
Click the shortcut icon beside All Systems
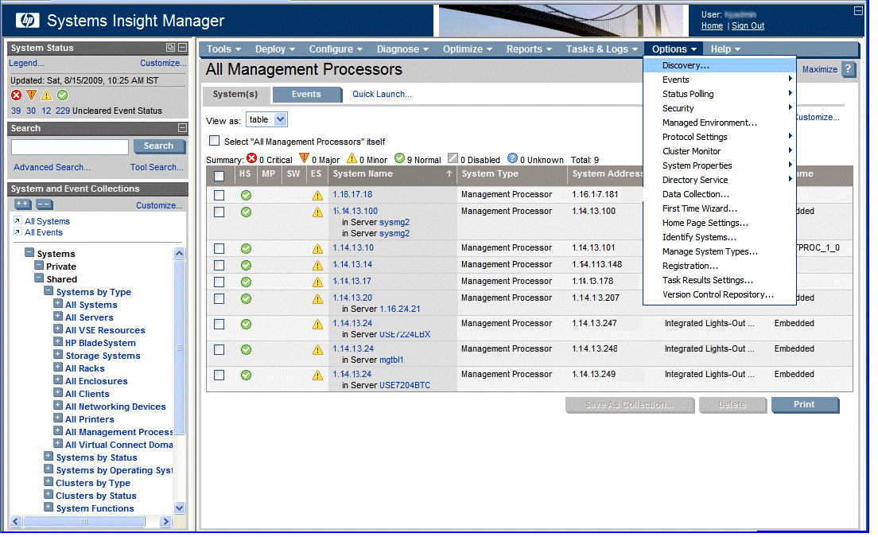tap(17, 220)
